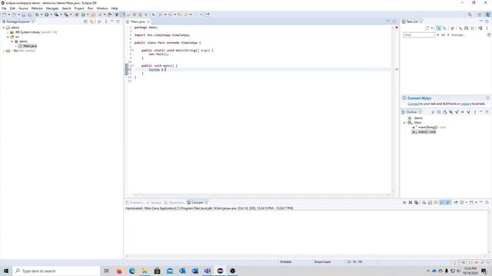This screenshot has width=492, height=276.
Task: Switch to the Declaration tab
Action: [175, 202]
